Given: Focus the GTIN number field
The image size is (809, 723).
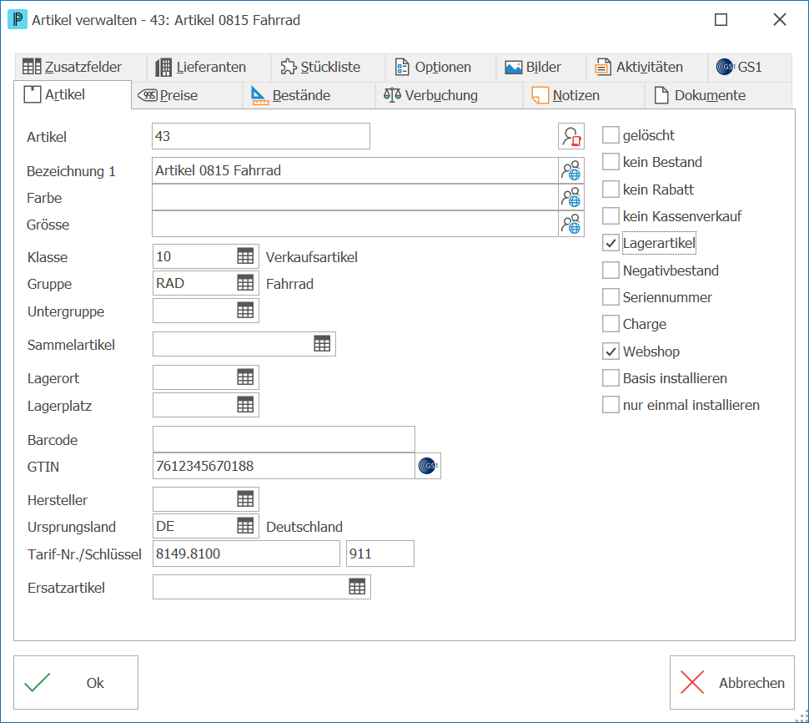Looking at the screenshot, I should [x=284, y=466].
